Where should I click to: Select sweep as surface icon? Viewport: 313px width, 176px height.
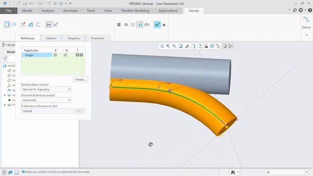14,24
